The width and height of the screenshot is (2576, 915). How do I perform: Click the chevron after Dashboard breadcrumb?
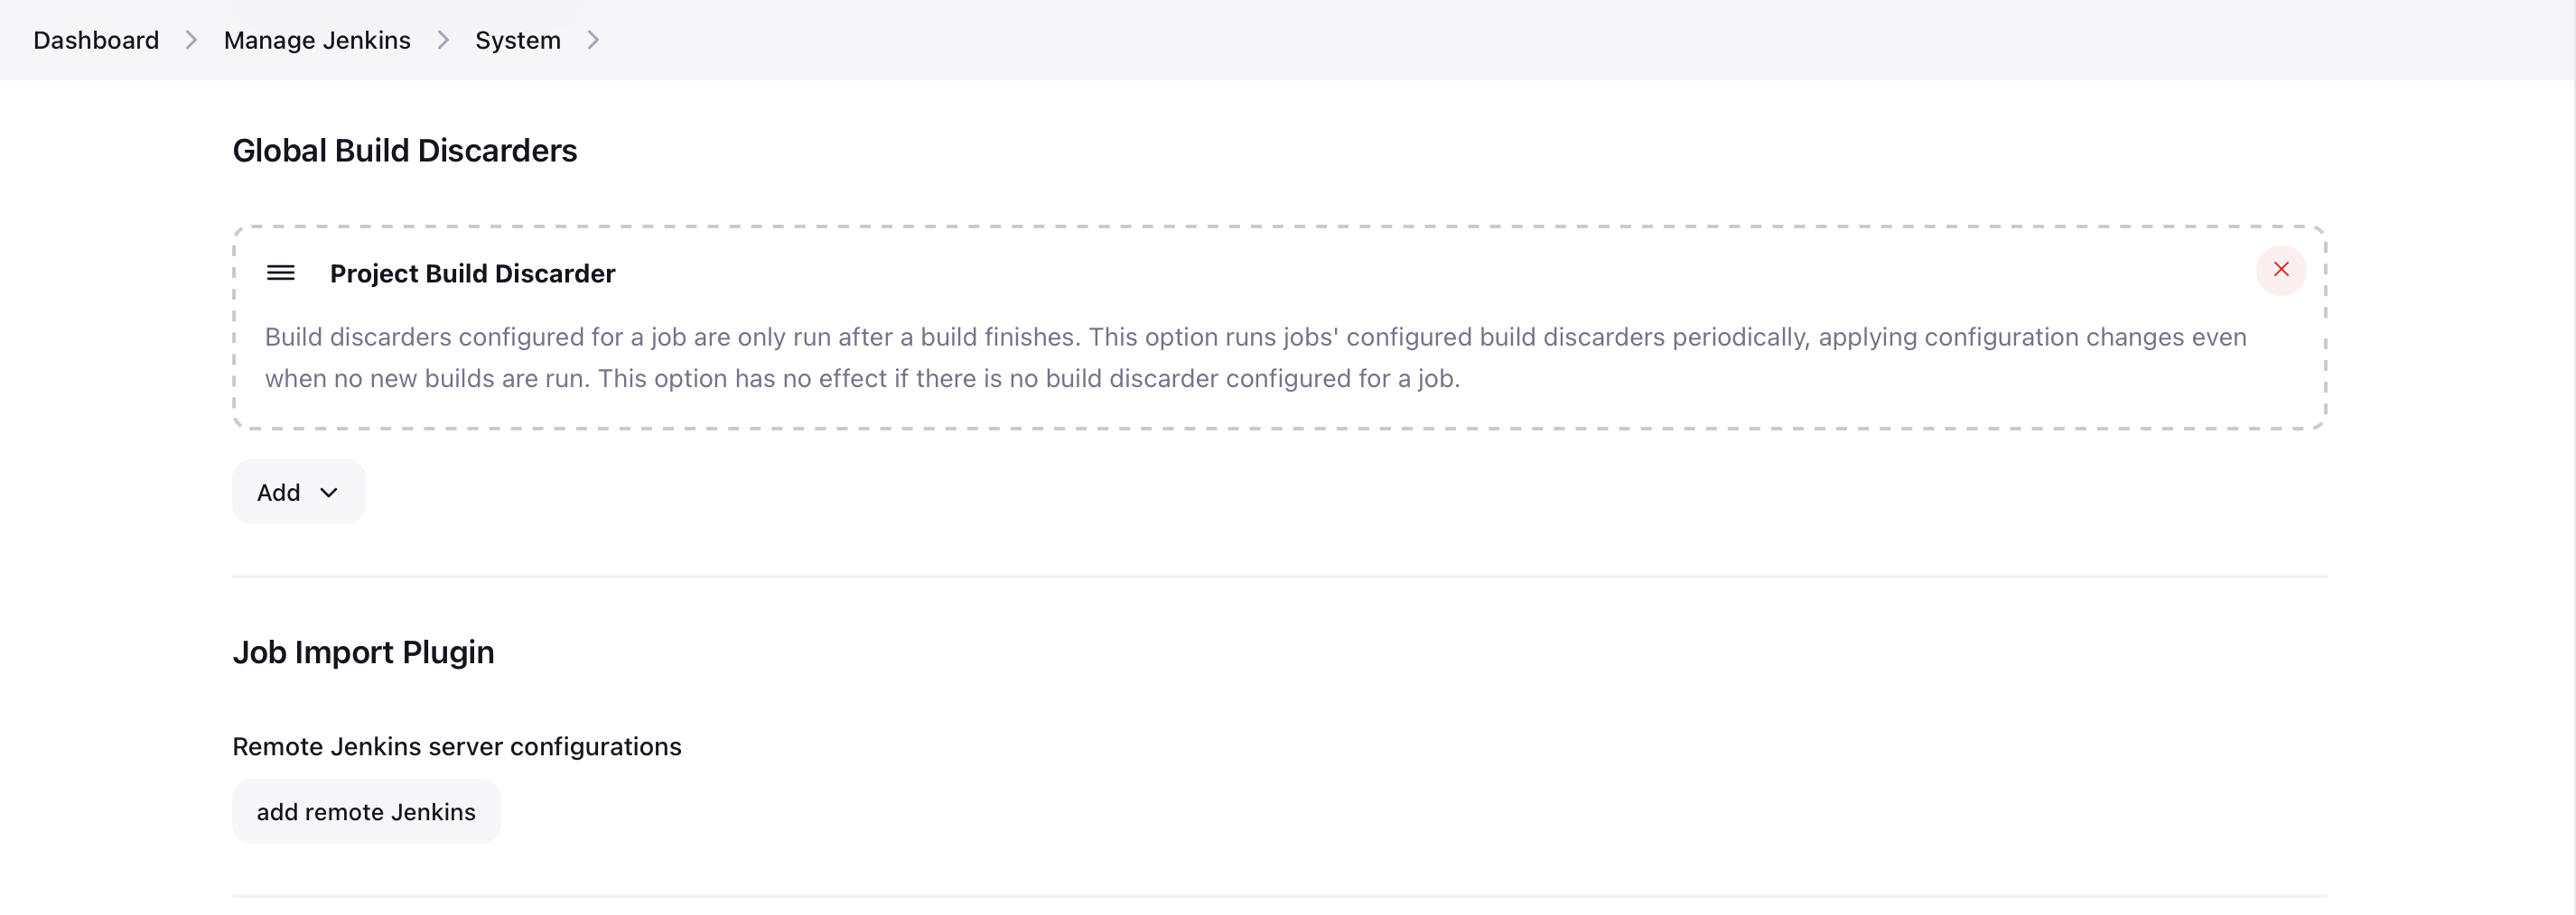point(191,40)
